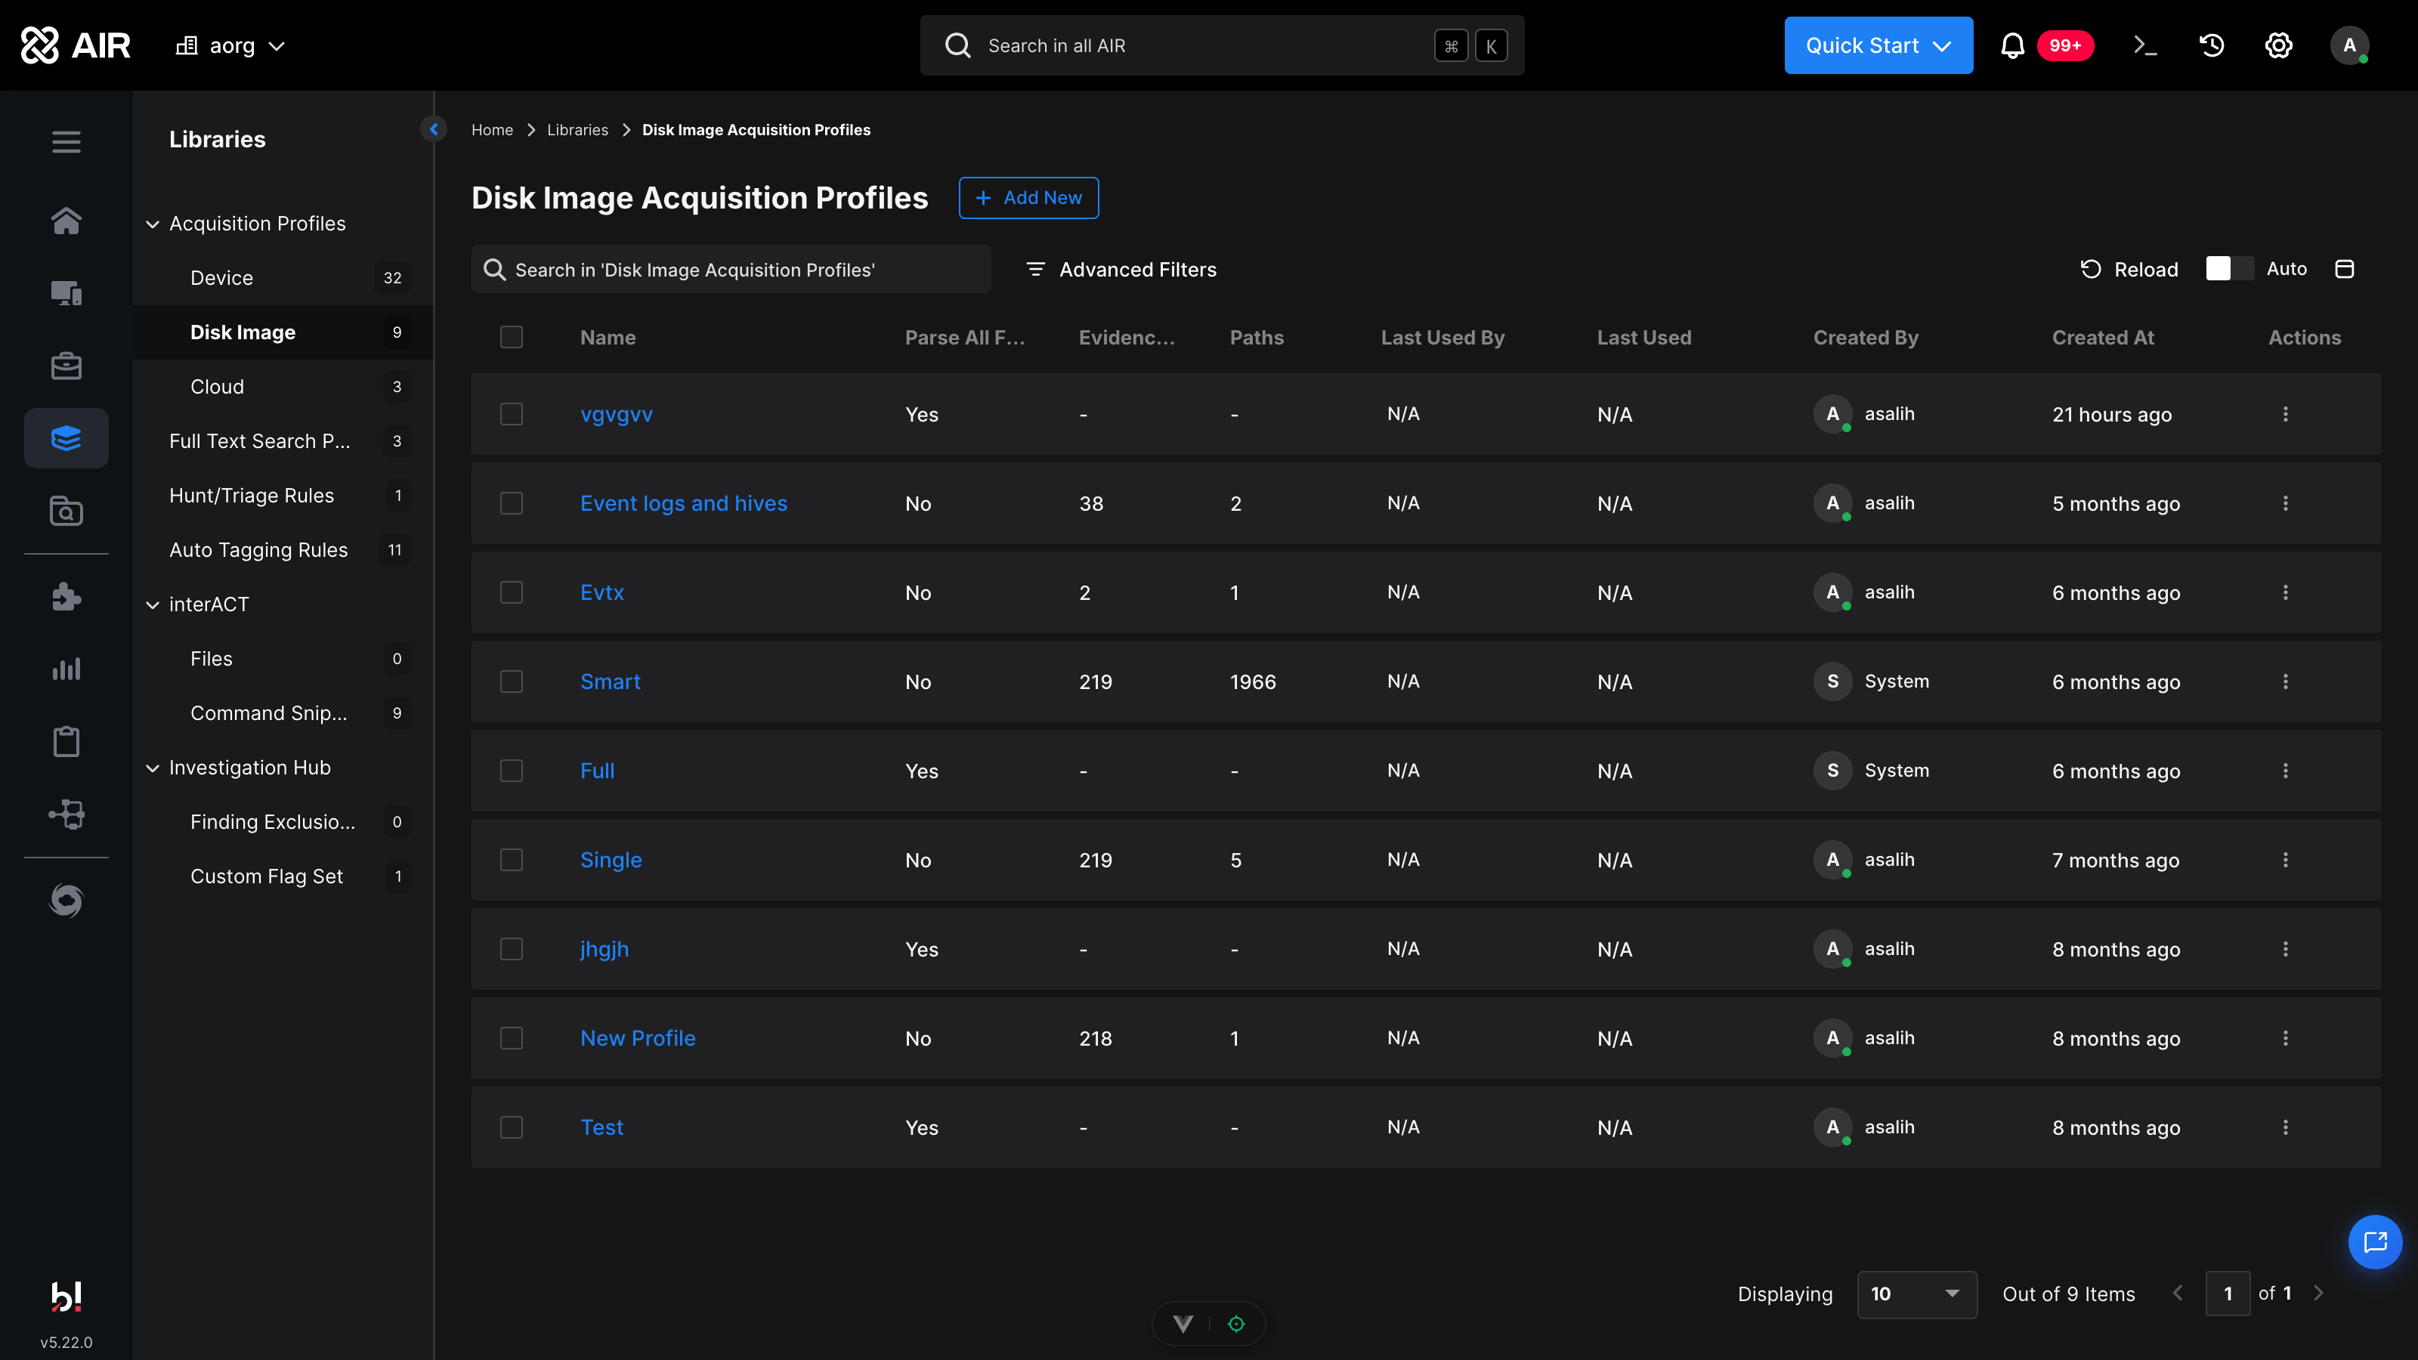The image size is (2418, 1360).
Task: Open the swirl logo sidebar icon
Action: click(x=66, y=900)
